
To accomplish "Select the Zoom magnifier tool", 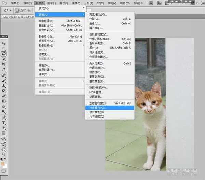I will pyautogui.click(x=4, y=154).
